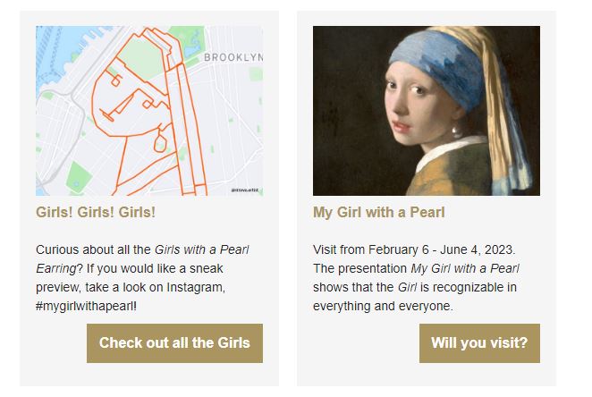Click the italic "My Girl with a Pearl" text
This screenshot has width=592, height=397.
coord(465,268)
